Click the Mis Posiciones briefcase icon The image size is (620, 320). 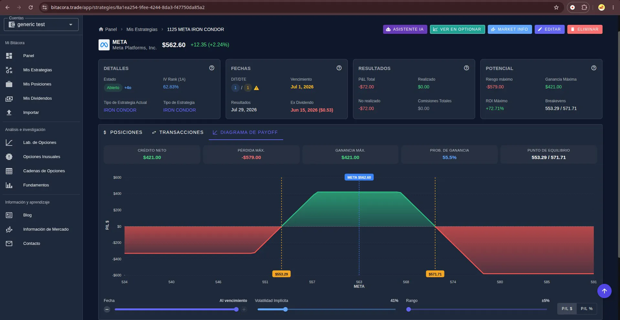(x=9, y=84)
